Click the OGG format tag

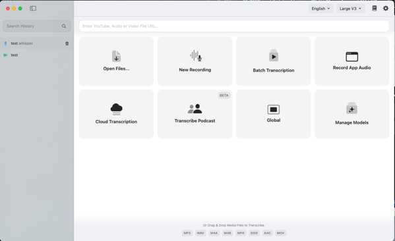[254, 233]
